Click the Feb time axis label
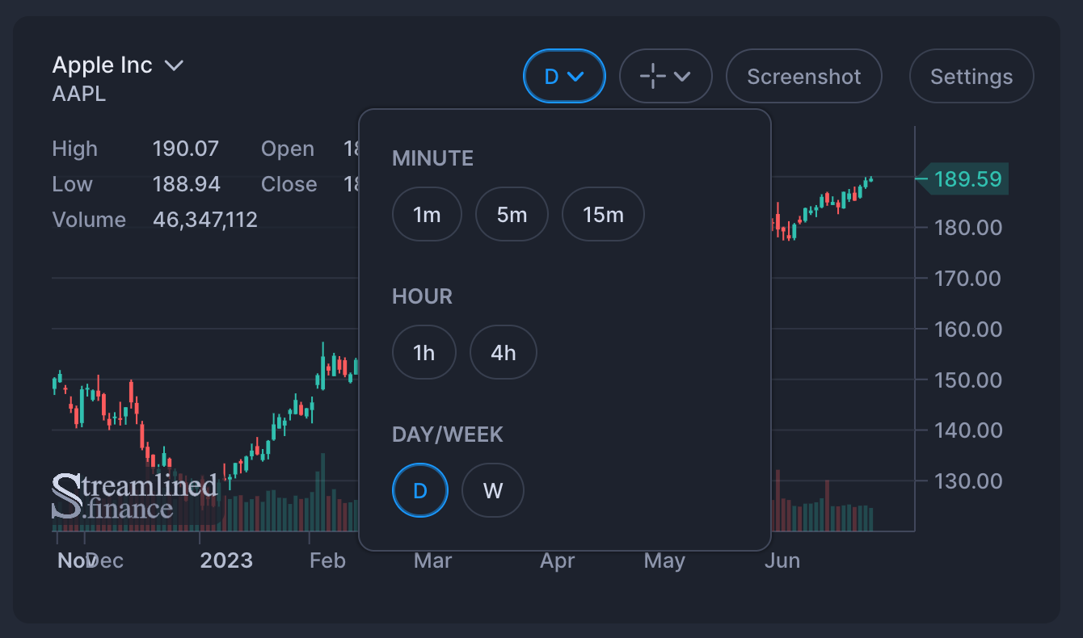1083x638 pixels. (x=327, y=560)
